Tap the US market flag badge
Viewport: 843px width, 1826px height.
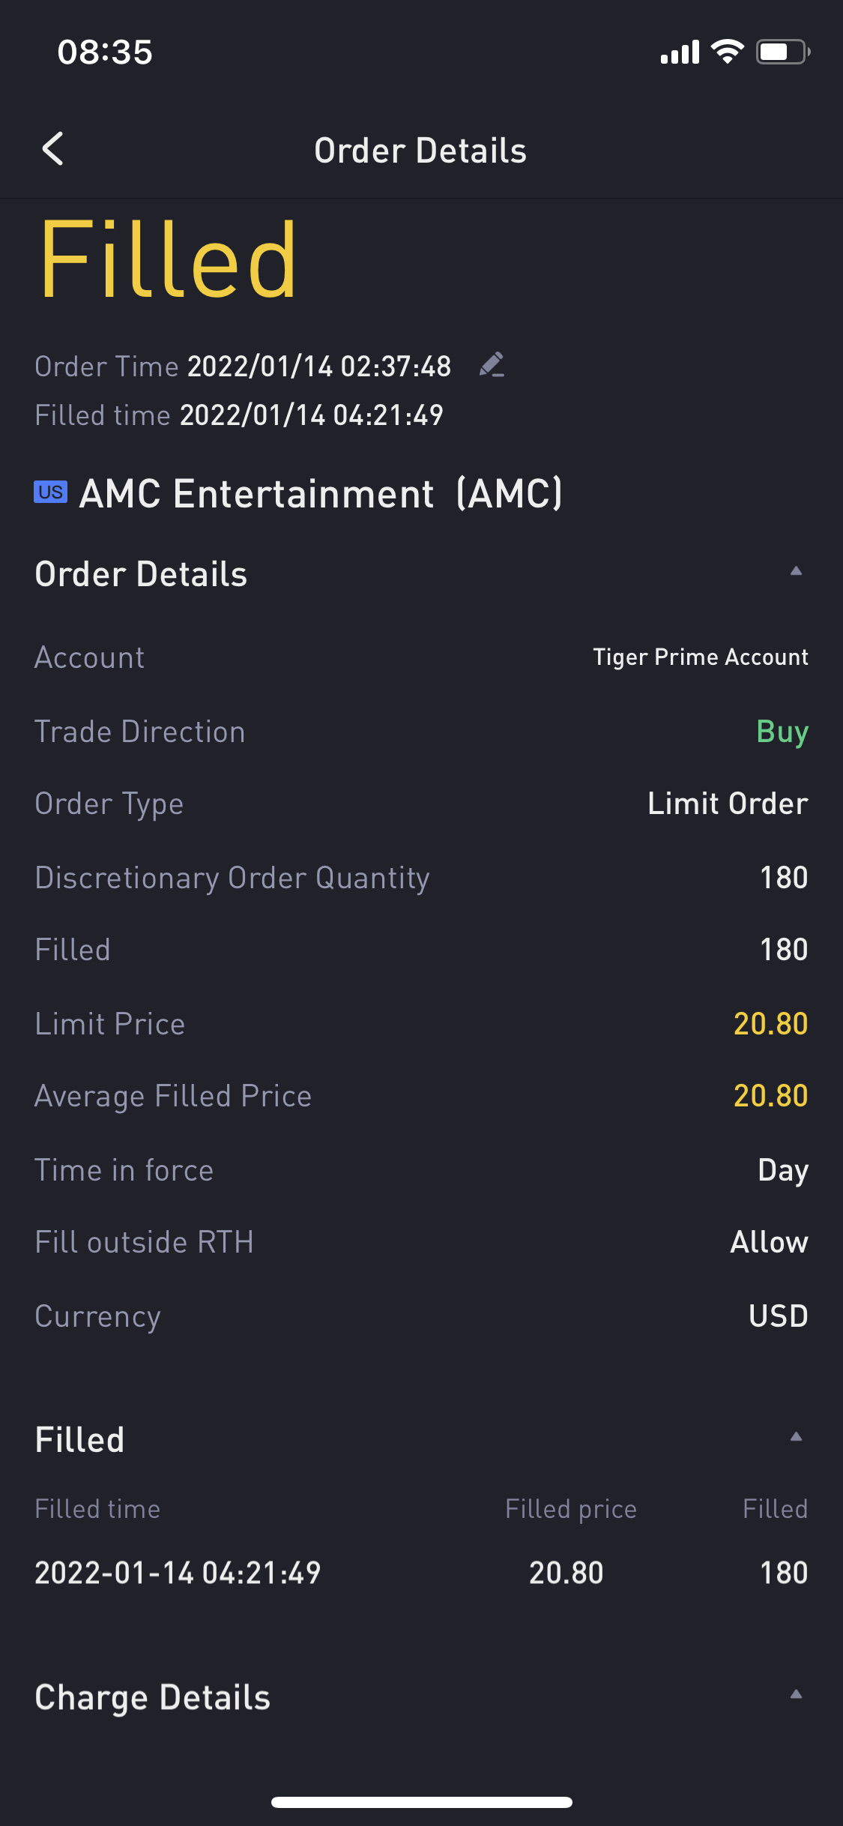point(50,492)
